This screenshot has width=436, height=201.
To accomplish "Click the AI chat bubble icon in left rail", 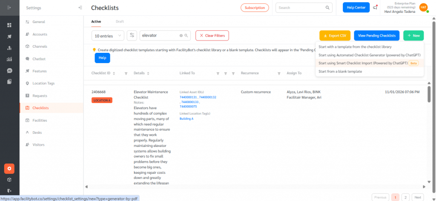I will (x=9, y=70).
